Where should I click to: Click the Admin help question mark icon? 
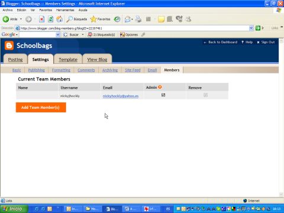[160, 87]
